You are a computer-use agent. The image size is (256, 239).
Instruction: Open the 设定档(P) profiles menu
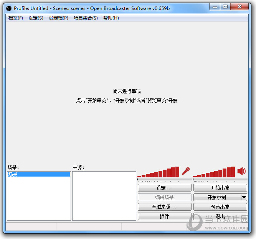tap(58, 18)
